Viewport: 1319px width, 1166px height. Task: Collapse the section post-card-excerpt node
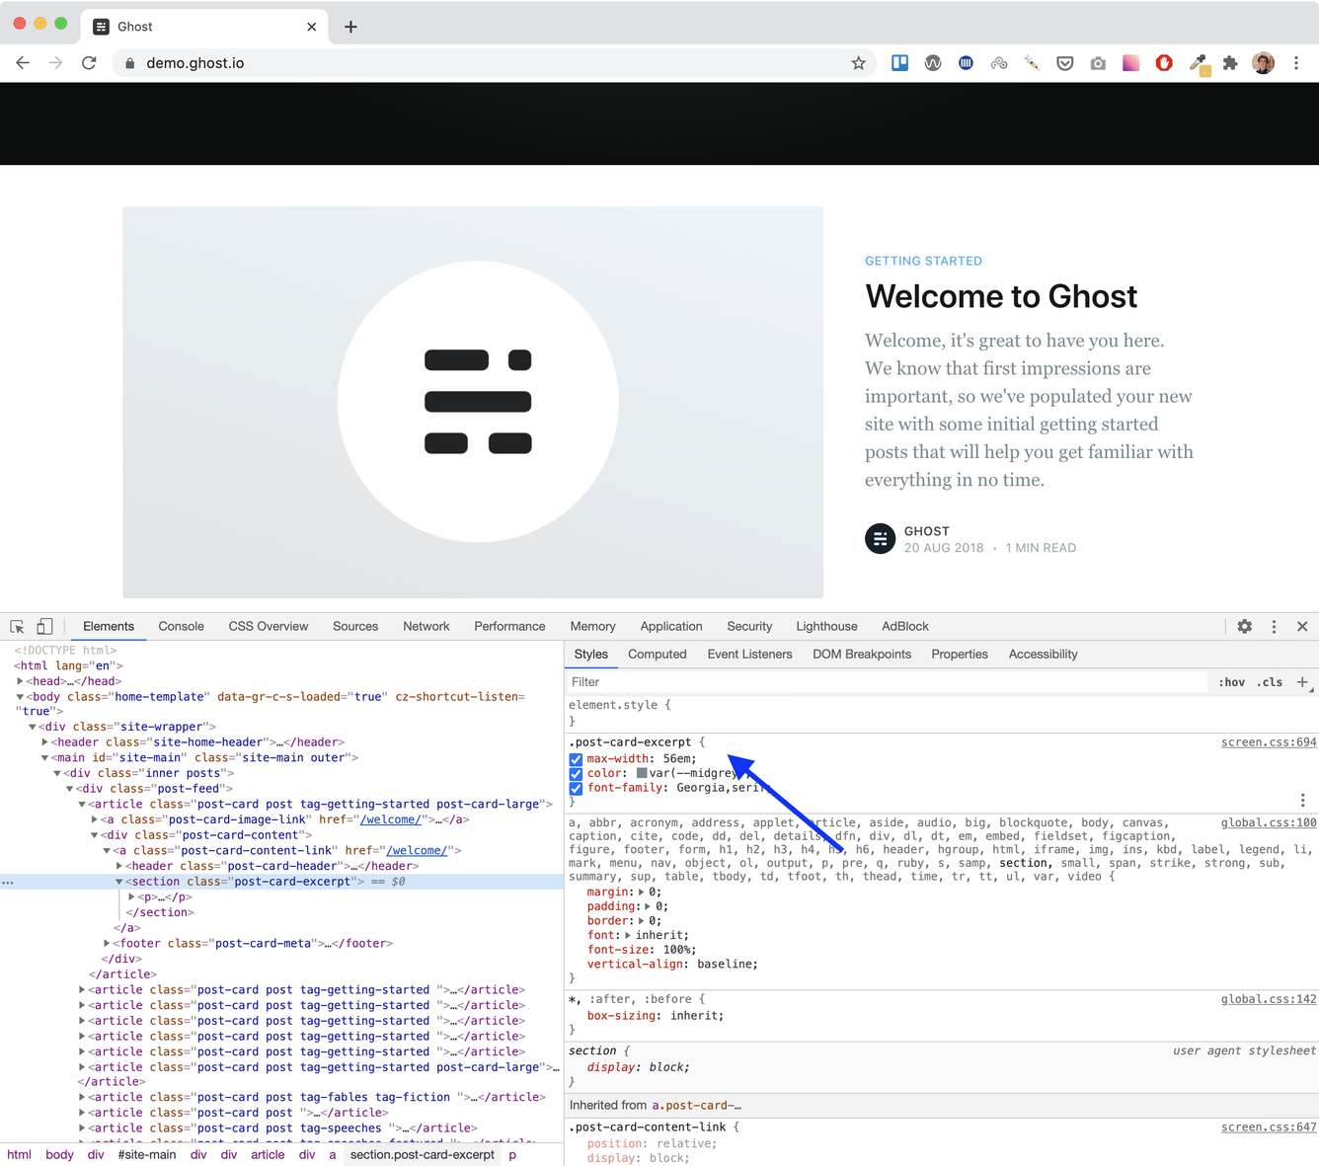[119, 882]
